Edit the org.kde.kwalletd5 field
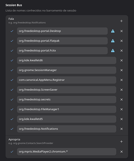The width and height of the screenshot is (134, 161). click(67, 119)
